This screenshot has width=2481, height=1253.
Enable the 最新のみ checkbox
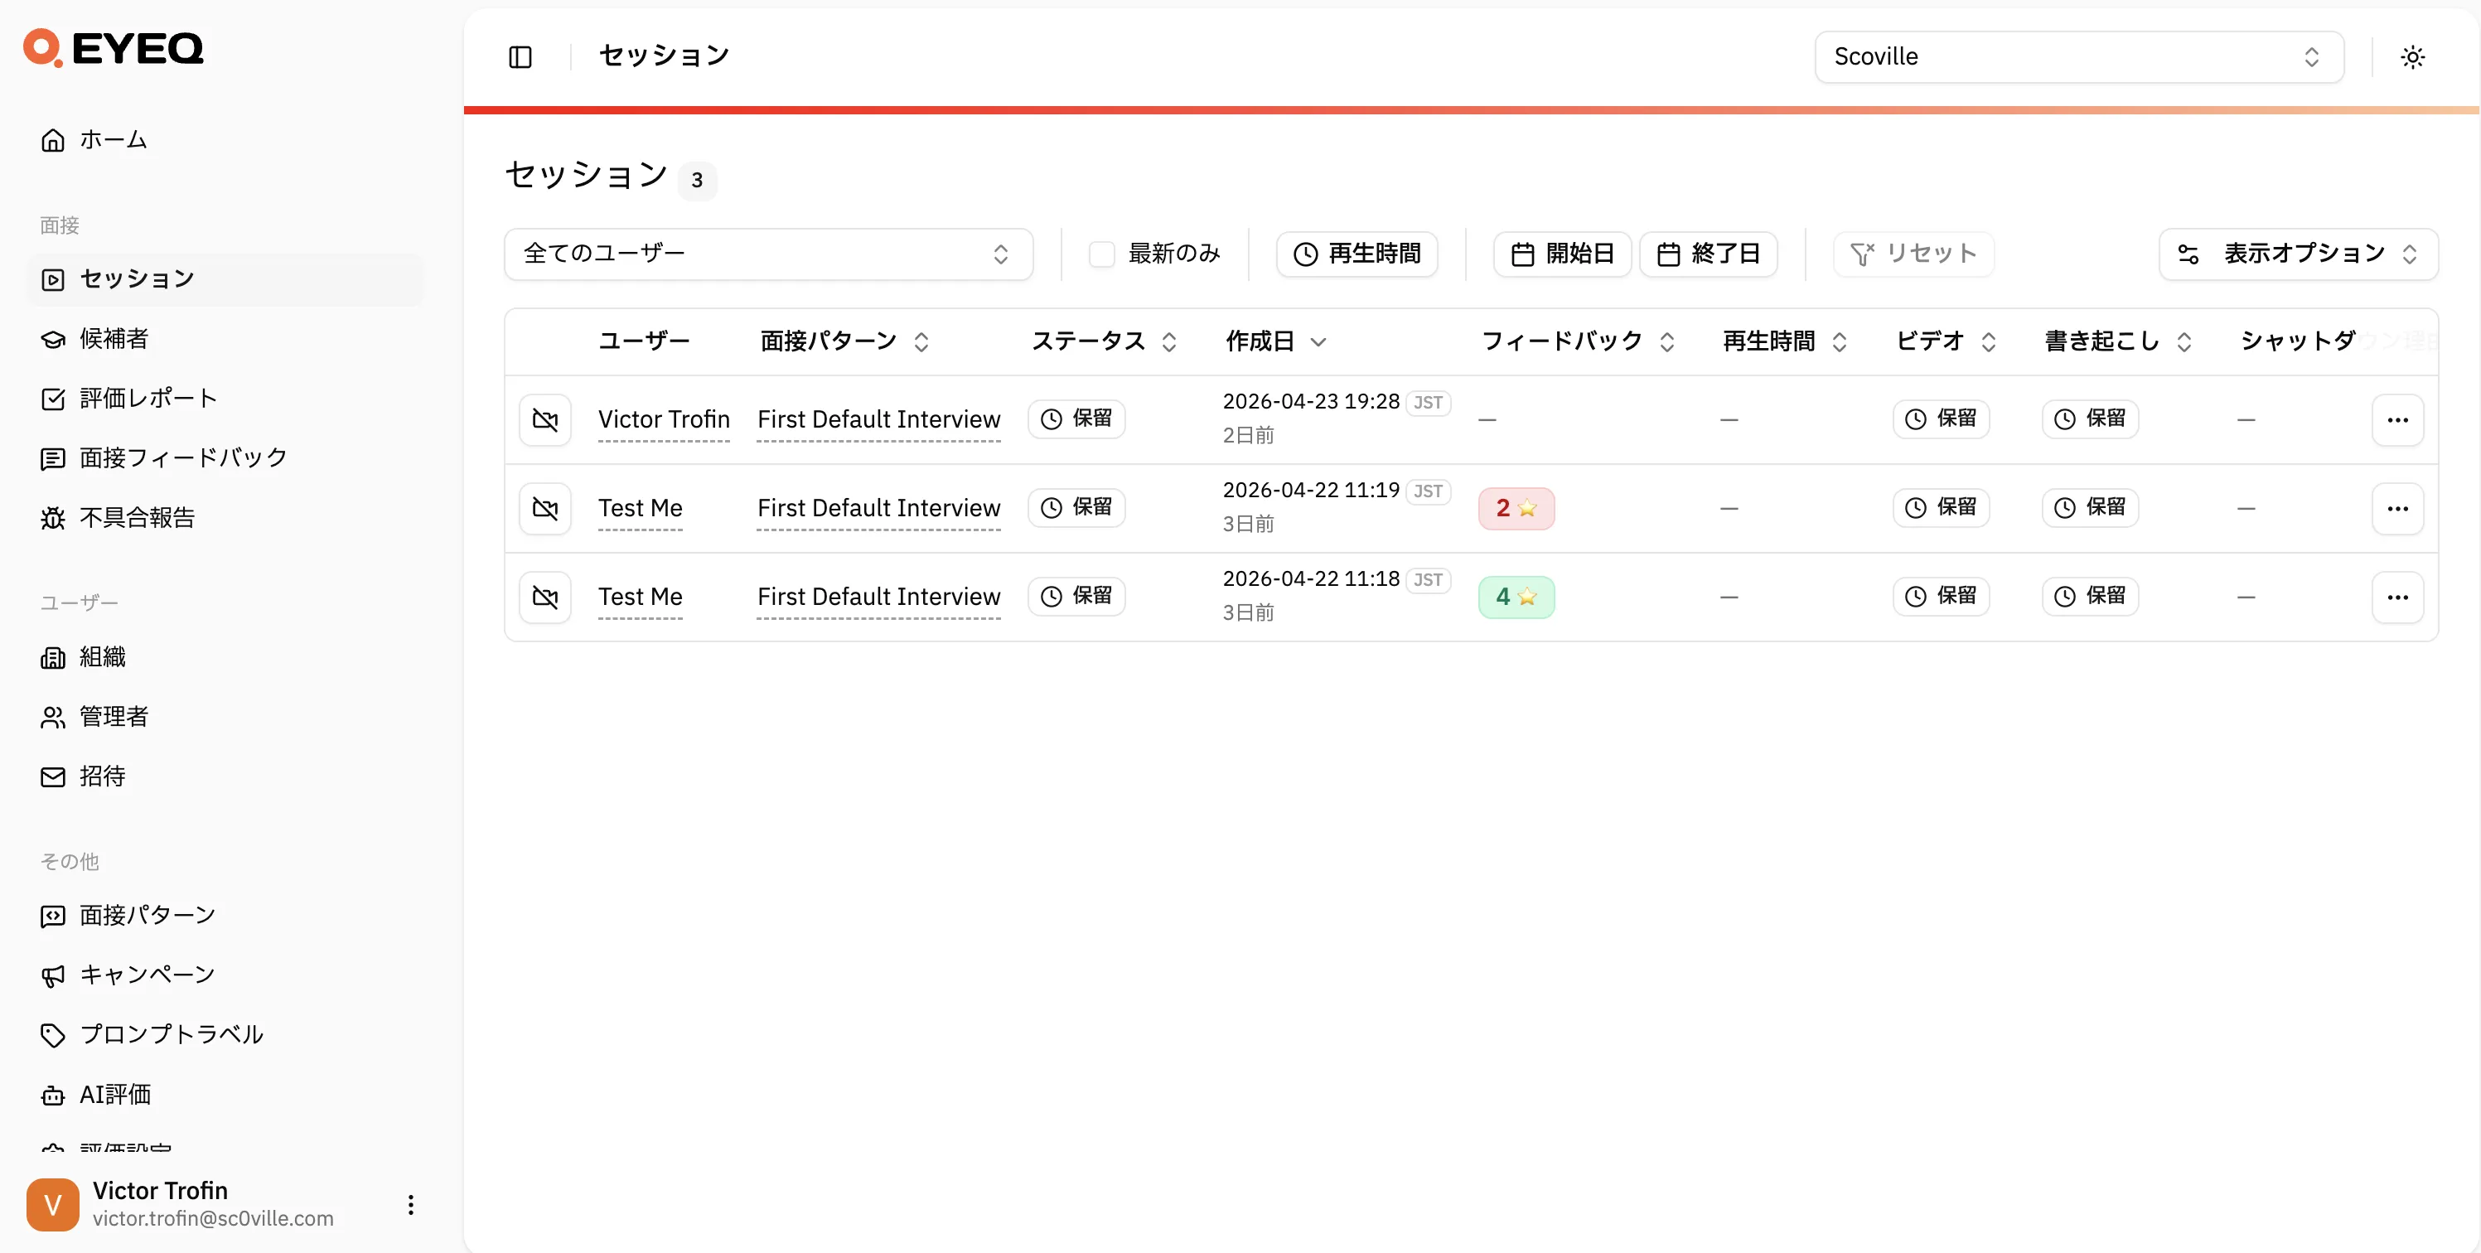click(x=1100, y=252)
